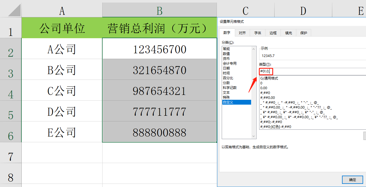Select 特殊 category
The height and width of the screenshot is (187, 366).
point(237,97)
